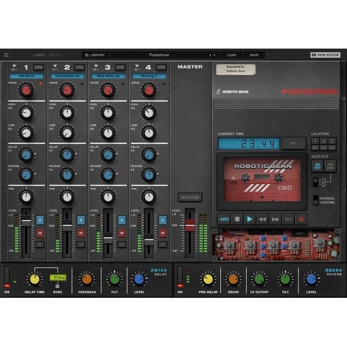Screen dimensions: 347x347
Task: Mute track 4
Action: pos(163,233)
